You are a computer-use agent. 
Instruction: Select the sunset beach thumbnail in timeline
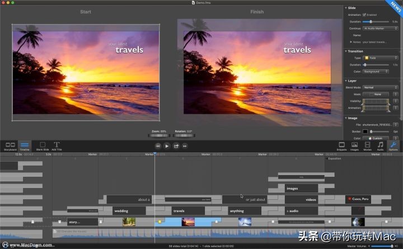coord(188,222)
